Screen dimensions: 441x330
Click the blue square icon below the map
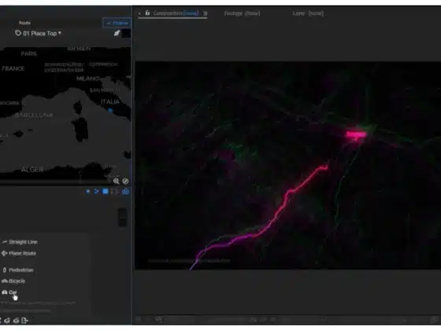tap(106, 192)
